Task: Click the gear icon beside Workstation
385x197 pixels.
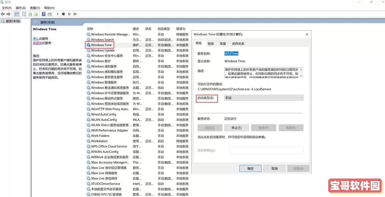Action: 88,141
